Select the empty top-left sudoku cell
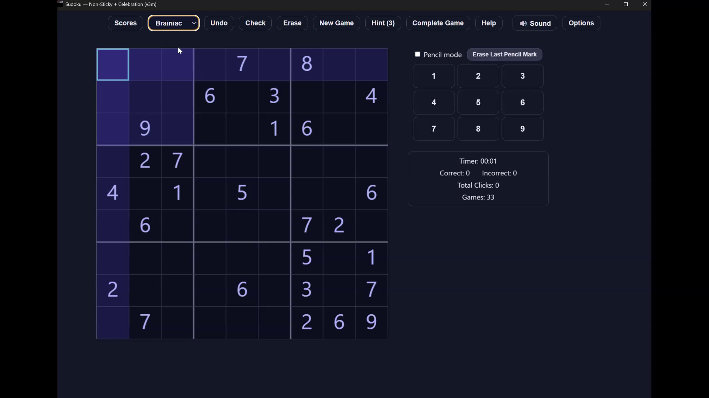The width and height of the screenshot is (709, 398). [113, 64]
